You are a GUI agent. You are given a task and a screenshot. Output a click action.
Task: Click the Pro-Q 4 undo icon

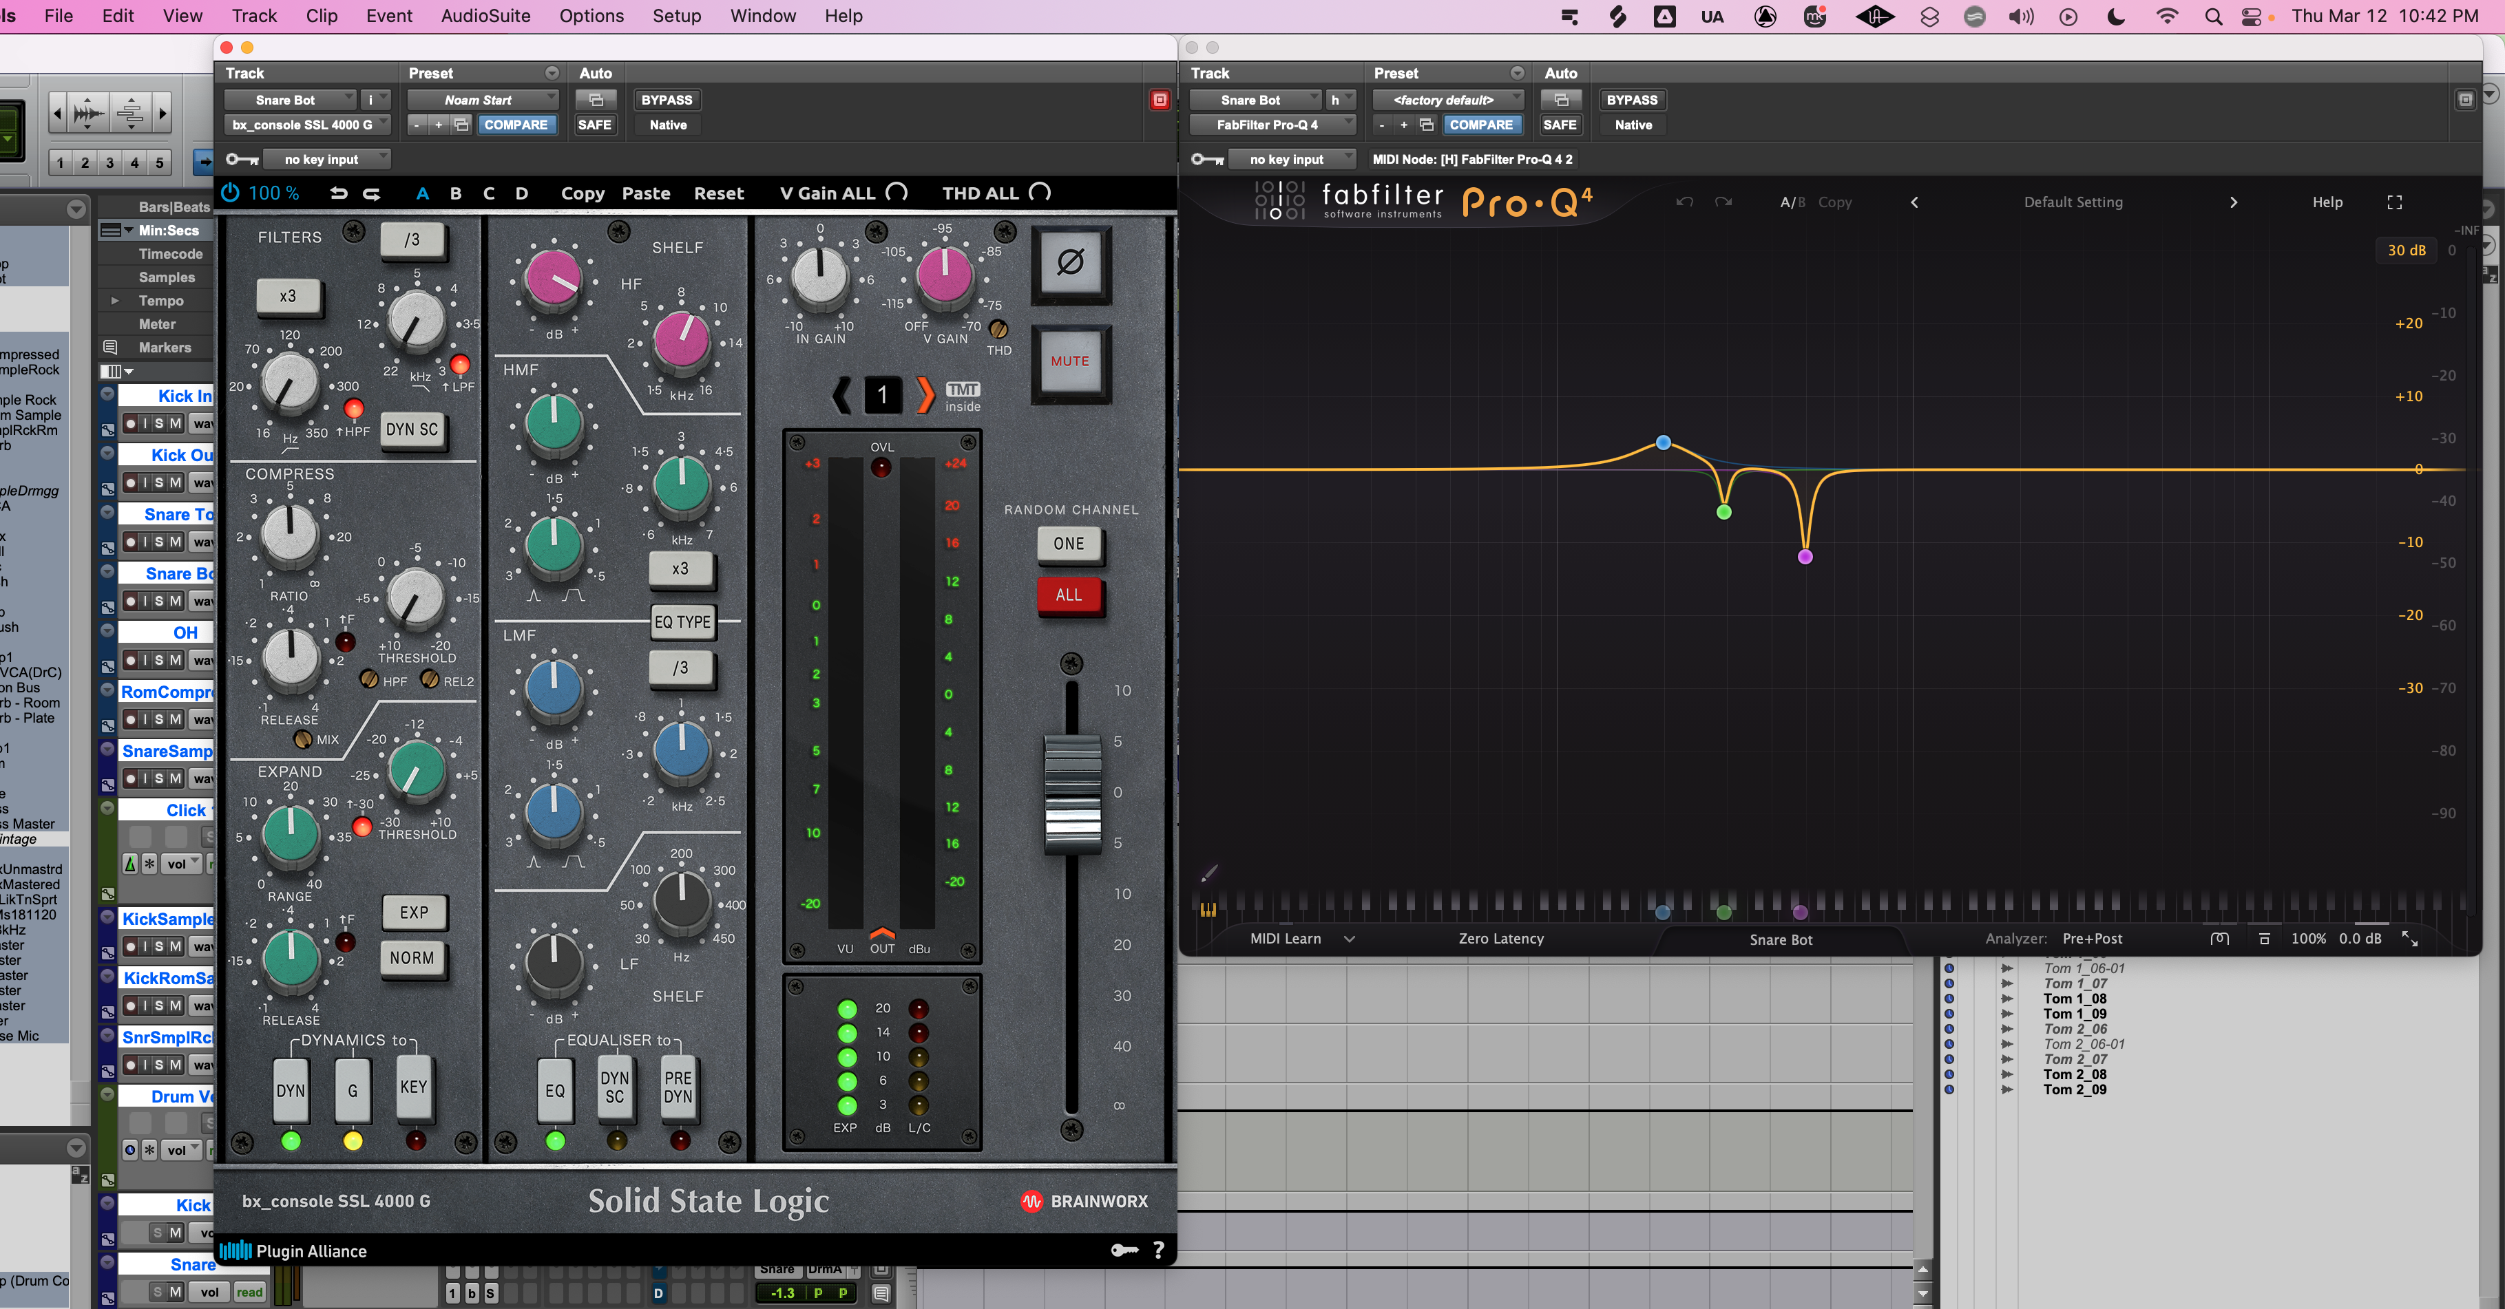point(1684,202)
